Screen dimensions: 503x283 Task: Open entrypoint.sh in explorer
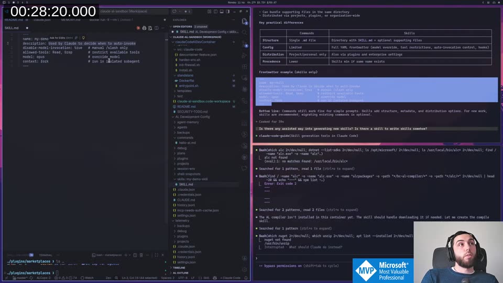[189, 85]
